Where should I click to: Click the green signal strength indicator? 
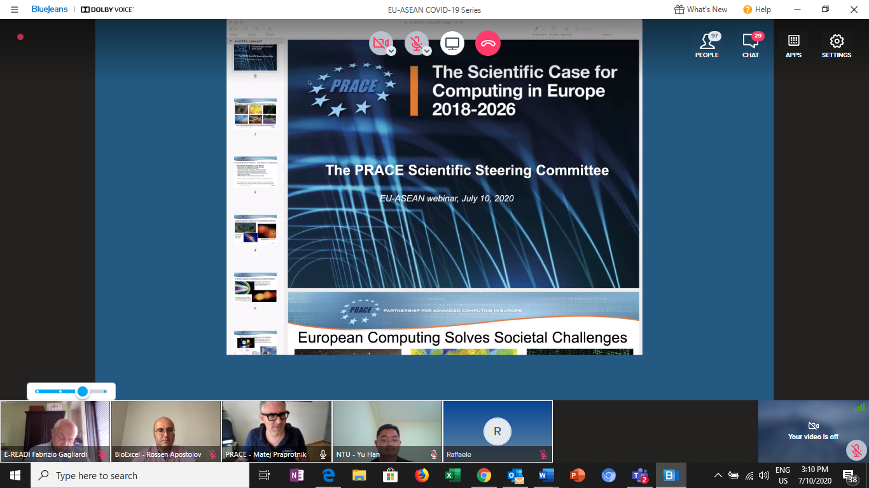(x=859, y=407)
